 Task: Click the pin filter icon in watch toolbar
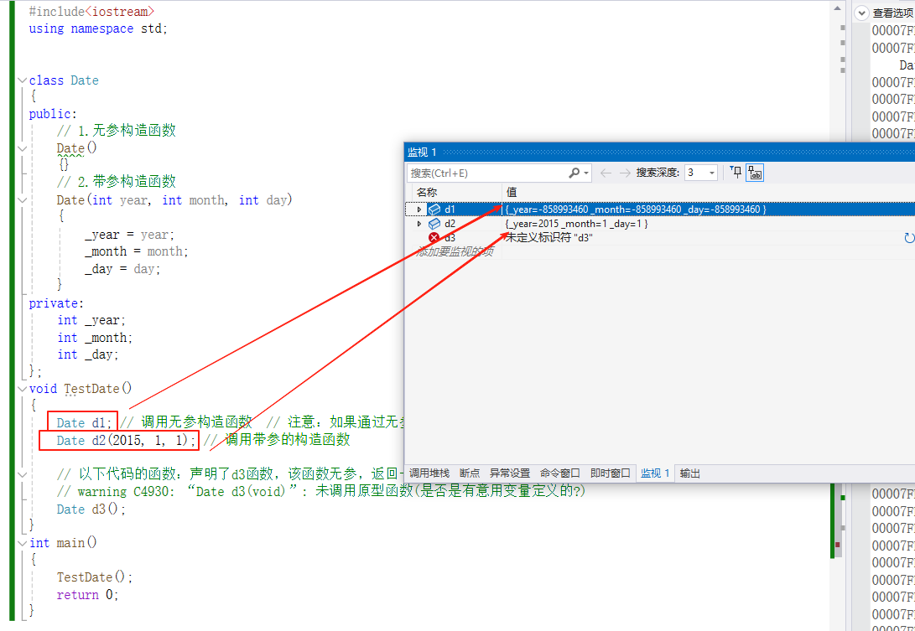[736, 172]
